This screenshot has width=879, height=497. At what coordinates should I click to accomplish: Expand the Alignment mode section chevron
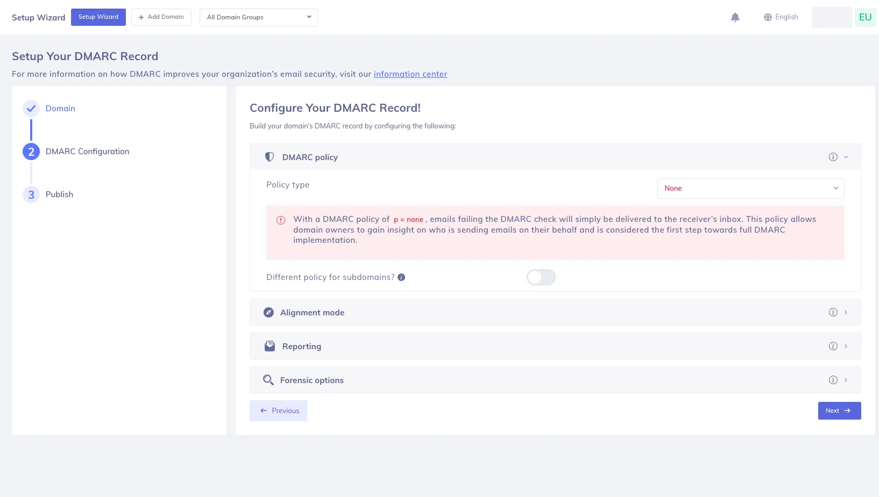846,312
